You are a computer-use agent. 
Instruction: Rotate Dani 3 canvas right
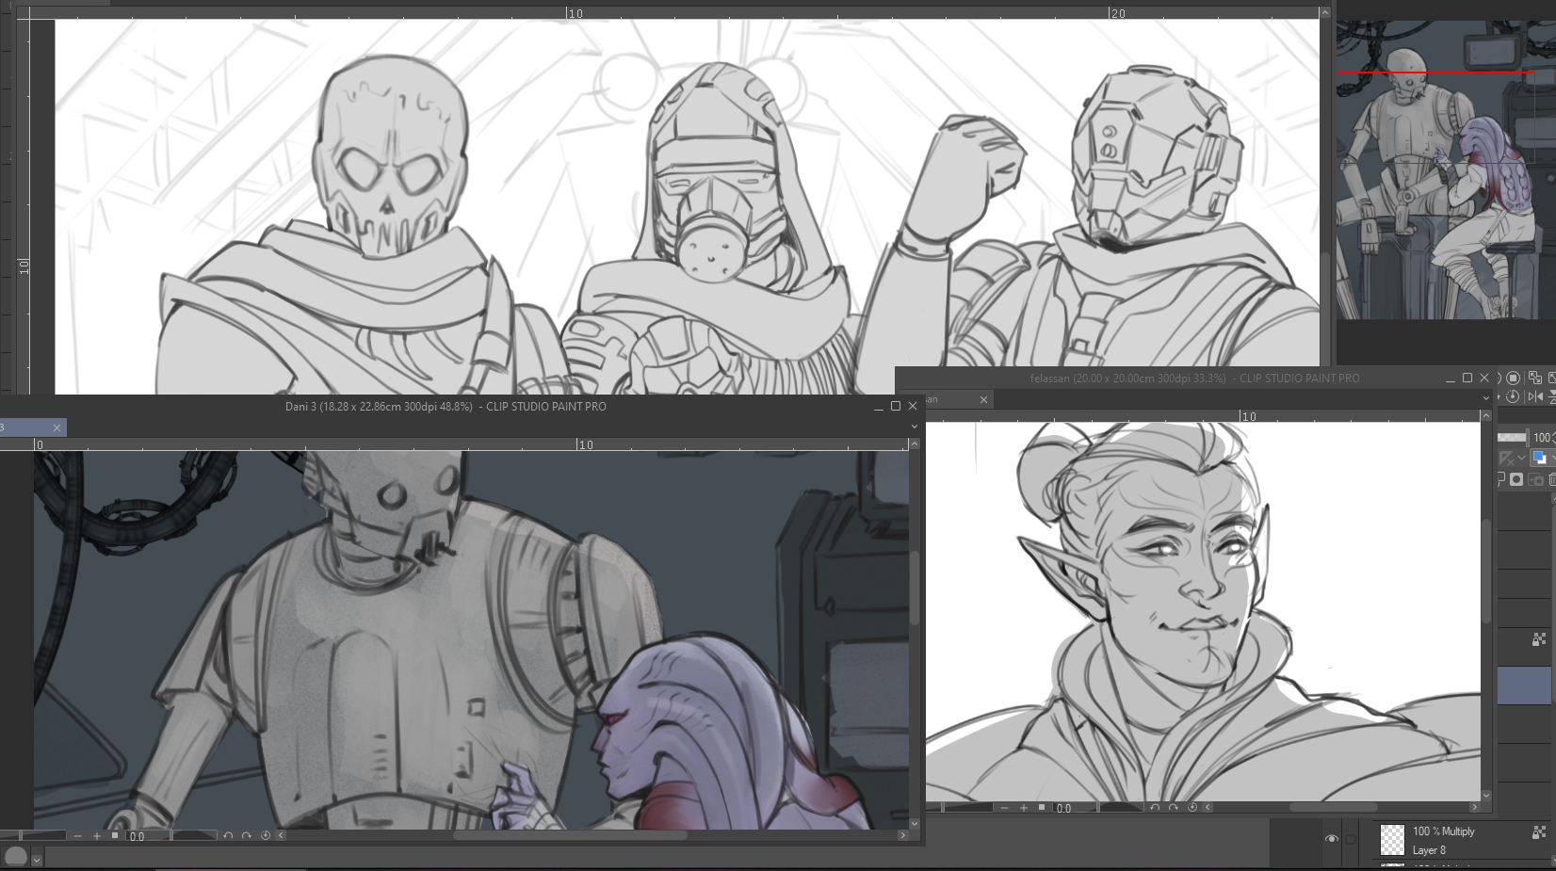click(x=247, y=835)
